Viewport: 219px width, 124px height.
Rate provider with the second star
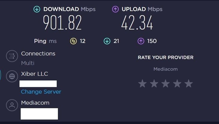pos(154,83)
